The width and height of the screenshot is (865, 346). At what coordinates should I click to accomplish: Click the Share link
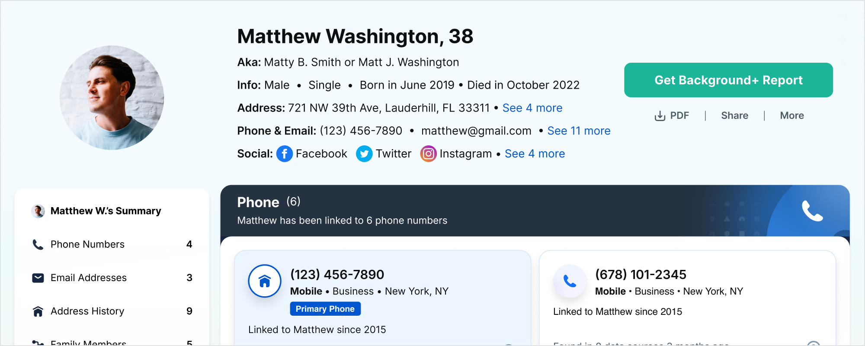(734, 116)
